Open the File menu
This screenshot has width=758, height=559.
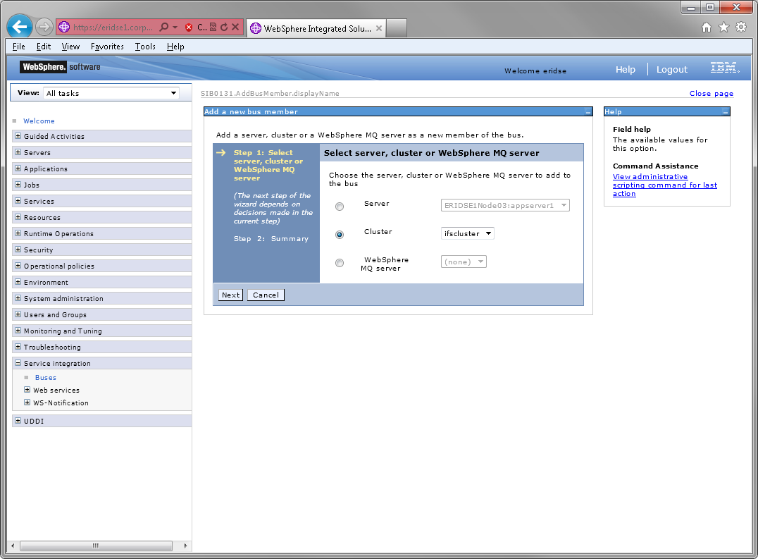pyautogui.click(x=19, y=47)
